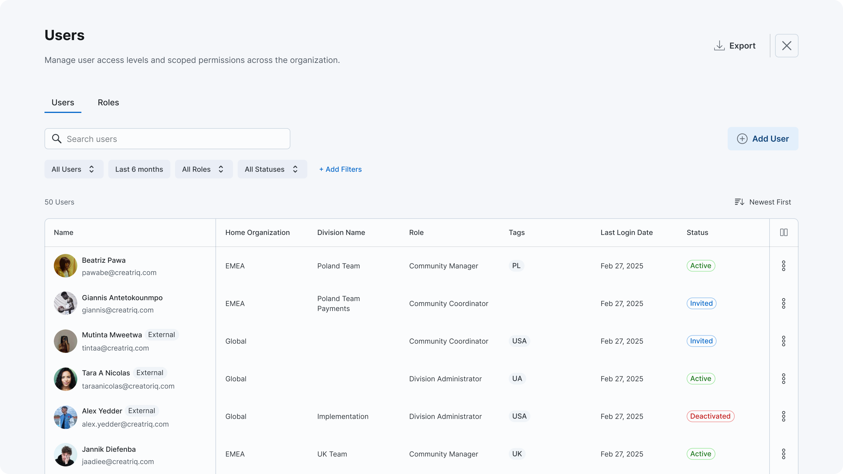Click Jannik Diefenba's avatar thumbnail
This screenshot has width=843, height=474.
(x=66, y=454)
